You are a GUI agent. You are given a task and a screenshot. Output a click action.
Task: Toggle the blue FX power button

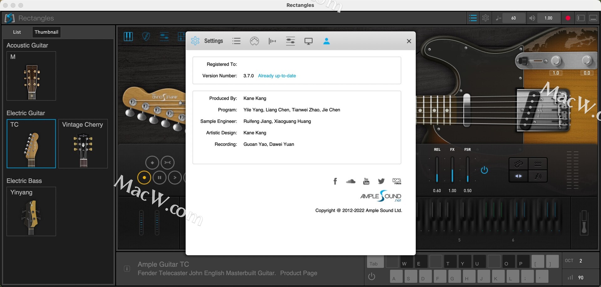coord(484,170)
